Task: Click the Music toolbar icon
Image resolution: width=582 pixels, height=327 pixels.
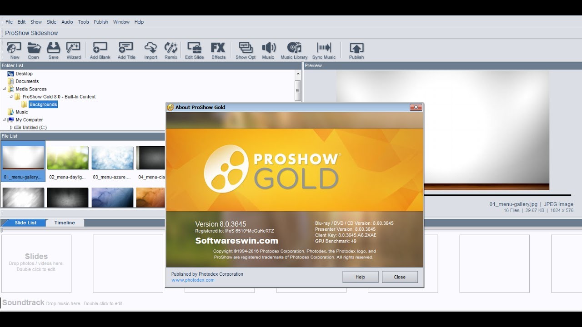Action: pyautogui.click(x=268, y=50)
